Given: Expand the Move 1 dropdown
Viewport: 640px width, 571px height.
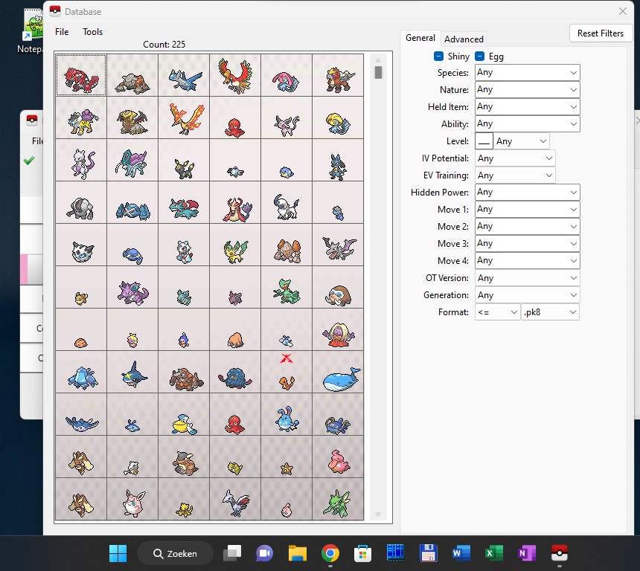Looking at the screenshot, I should click(x=527, y=209).
